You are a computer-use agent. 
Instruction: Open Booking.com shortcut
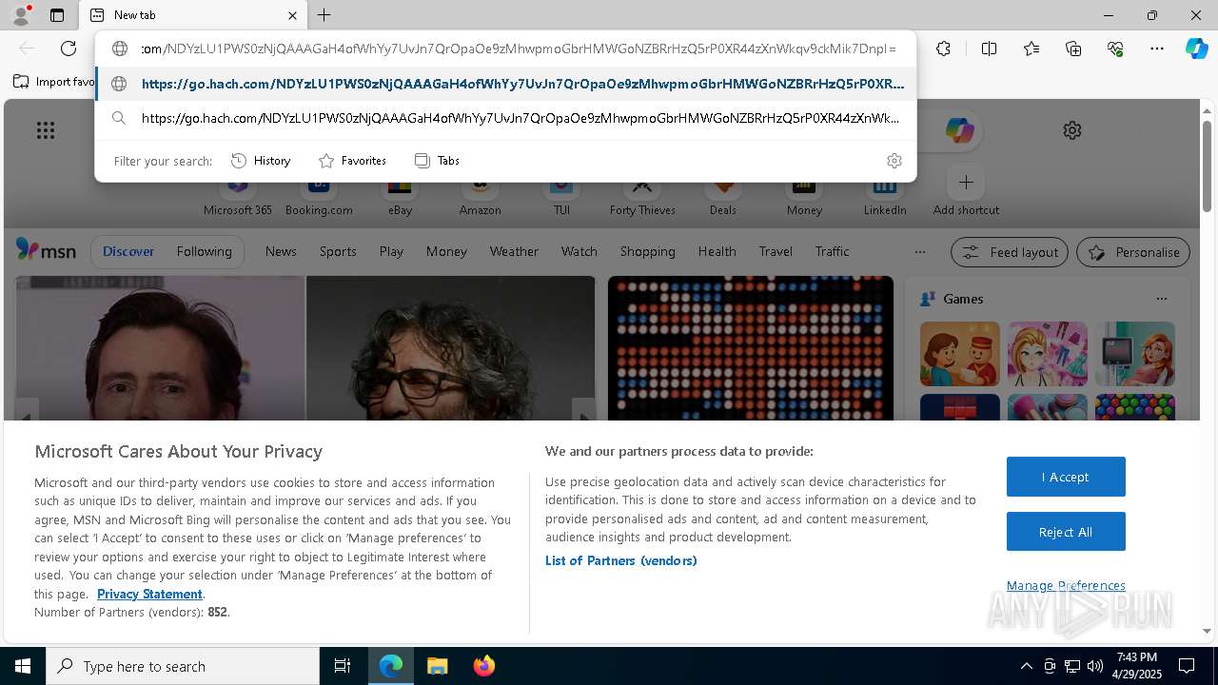pos(319,198)
